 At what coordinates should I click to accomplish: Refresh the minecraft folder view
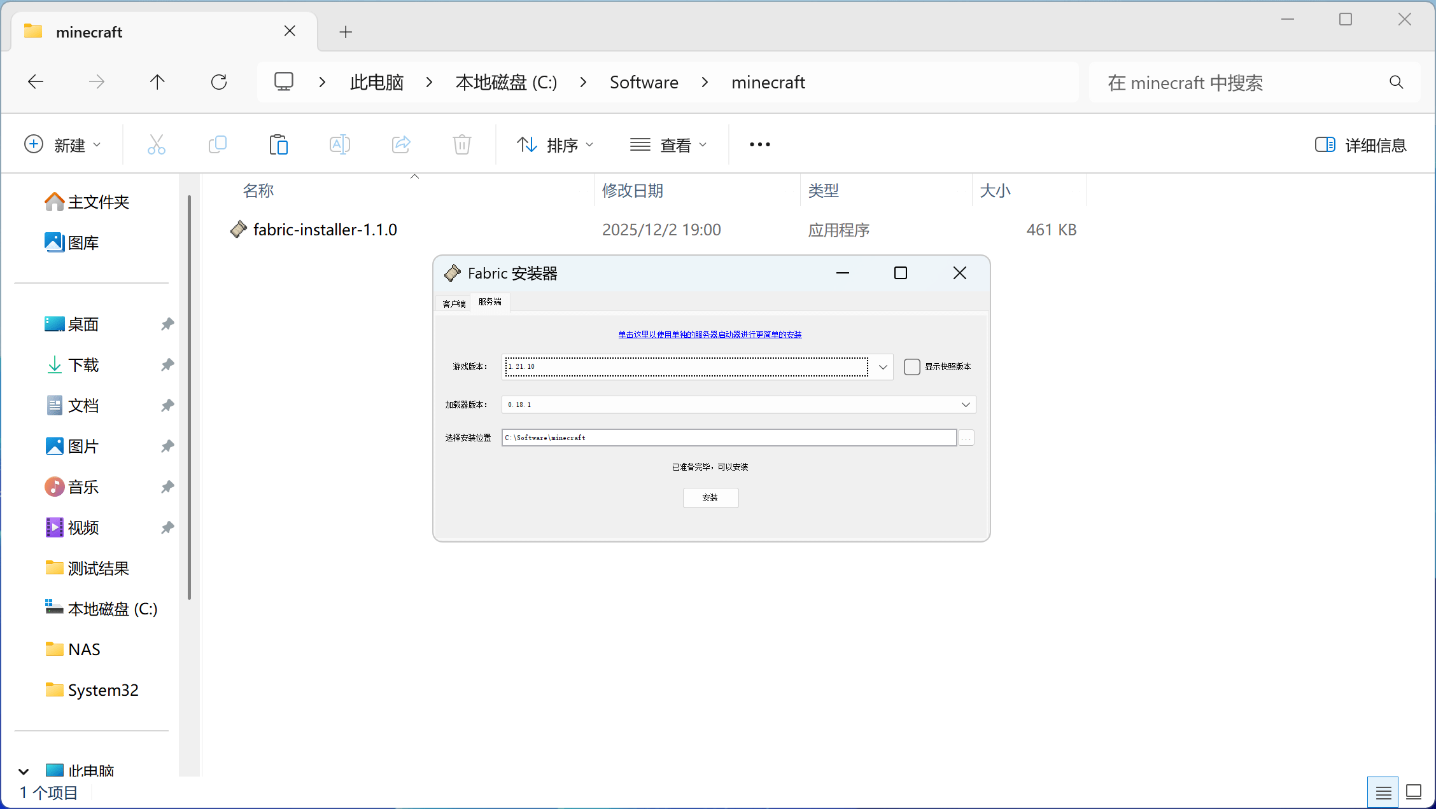tap(219, 82)
